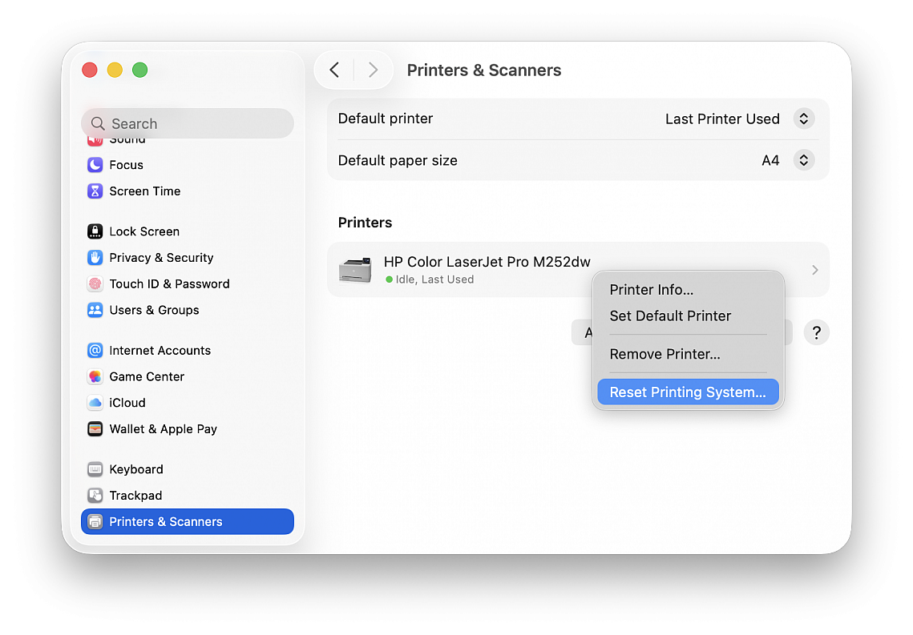Expand HP Color LaserJet details chevron
Image resolution: width=913 pixels, height=635 pixels.
click(x=814, y=270)
